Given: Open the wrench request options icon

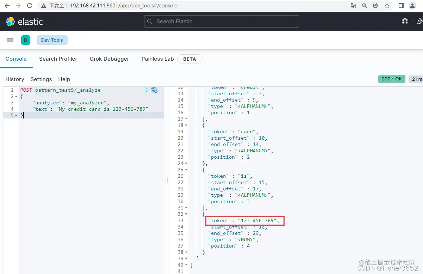Looking at the screenshot, I should pos(154,90).
